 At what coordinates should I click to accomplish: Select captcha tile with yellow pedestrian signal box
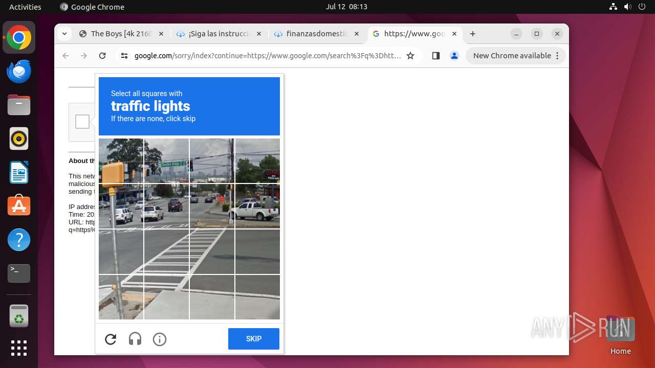click(121, 160)
